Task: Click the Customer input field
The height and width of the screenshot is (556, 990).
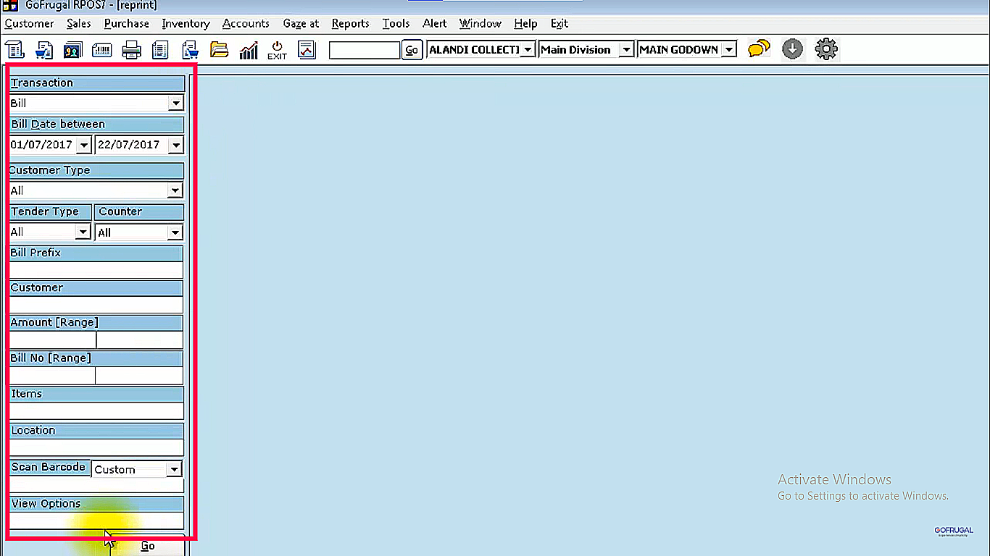Action: tap(96, 305)
